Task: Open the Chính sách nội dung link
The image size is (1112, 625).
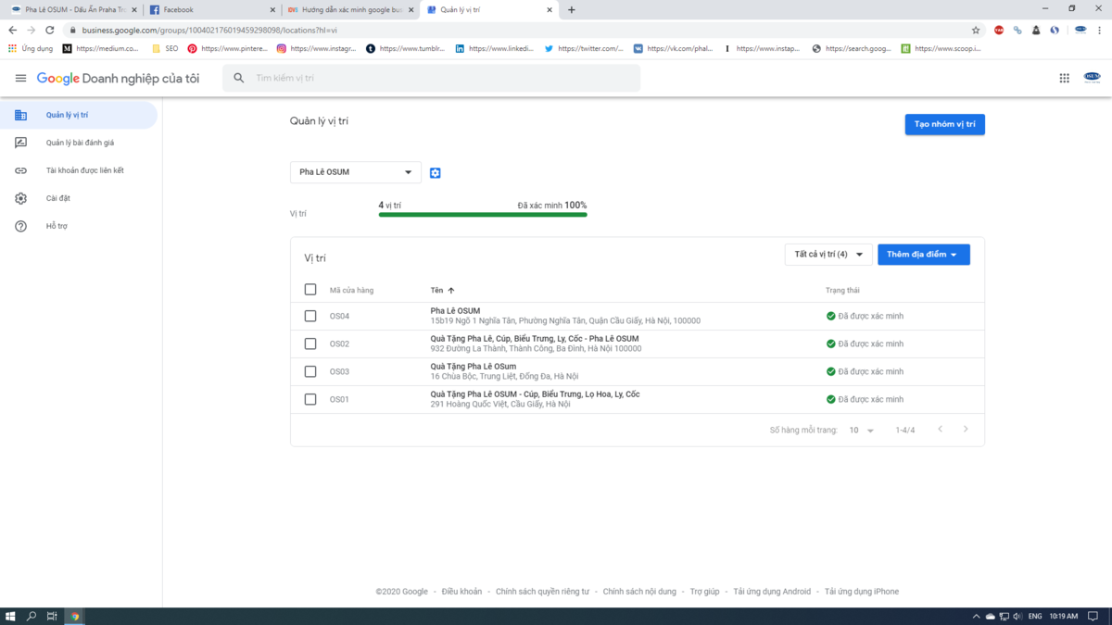Action: point(639,592)
